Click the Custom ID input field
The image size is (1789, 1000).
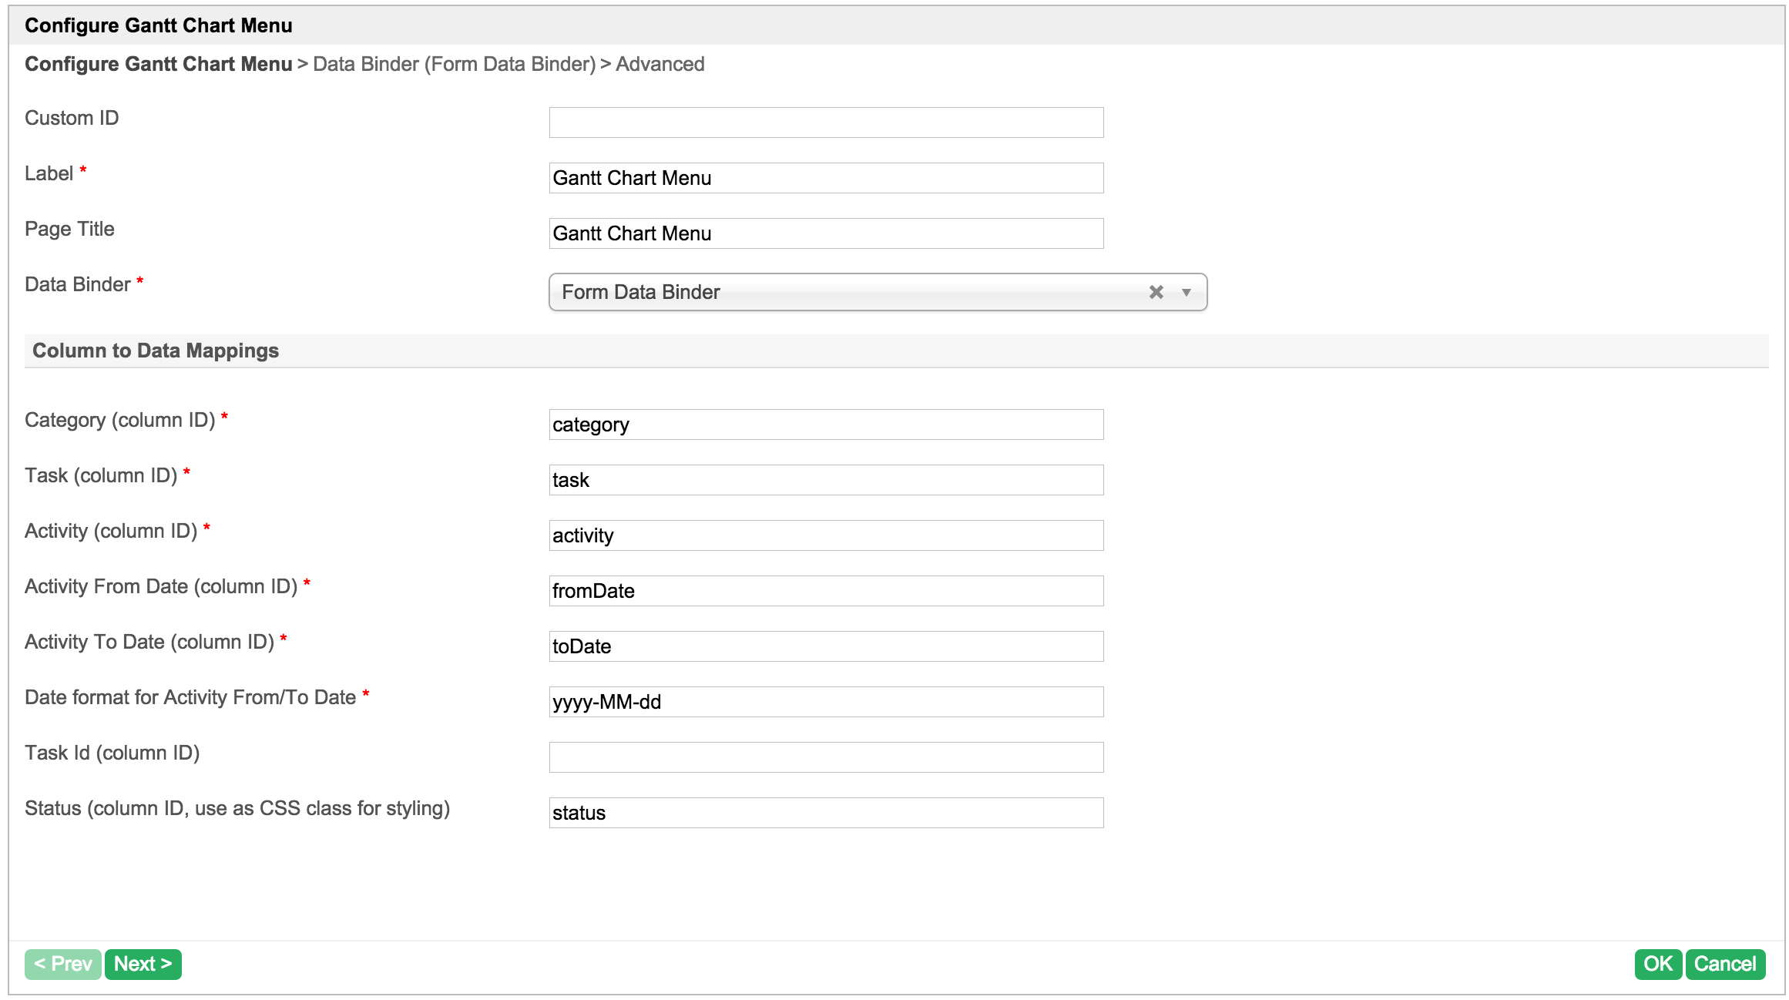point(826,122)
